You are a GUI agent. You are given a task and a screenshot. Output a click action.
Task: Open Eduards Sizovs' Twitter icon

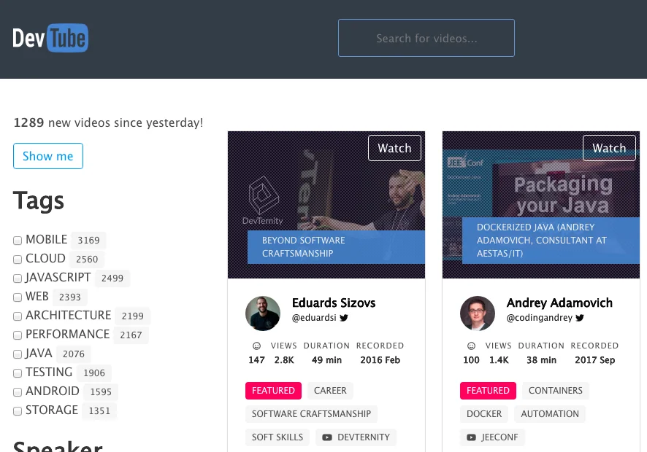pyautogui.click(x=344, y=318)
